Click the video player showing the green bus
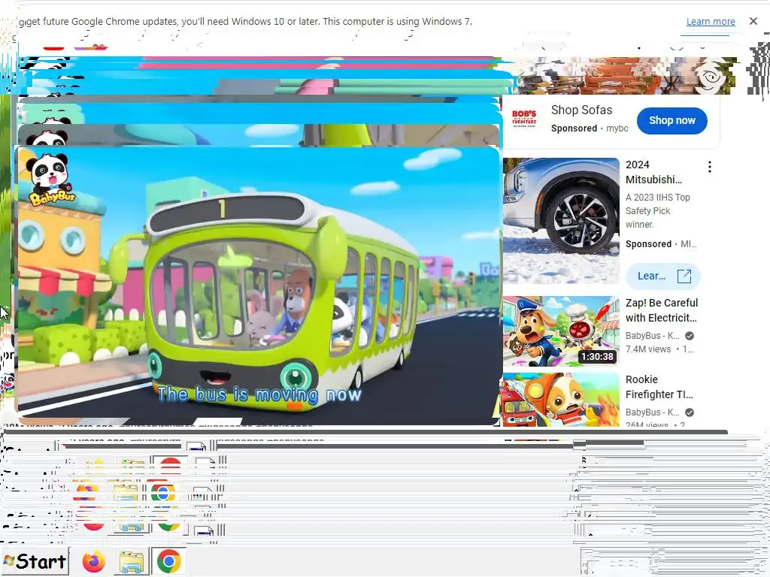Image resolution: width=770 pixels, height=577 pixels. click(x=259, y=285)
